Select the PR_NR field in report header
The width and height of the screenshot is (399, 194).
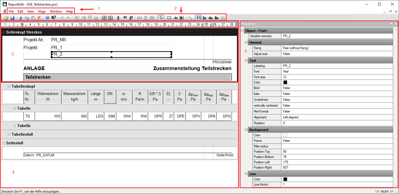111,40
